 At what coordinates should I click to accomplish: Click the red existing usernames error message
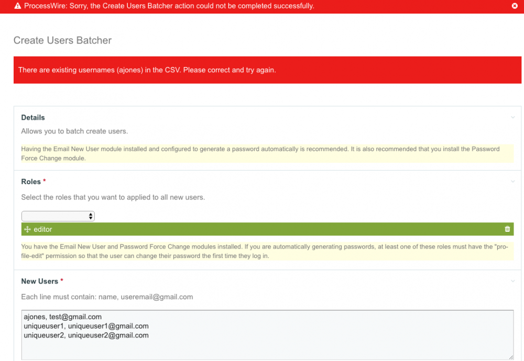[147, 70]
